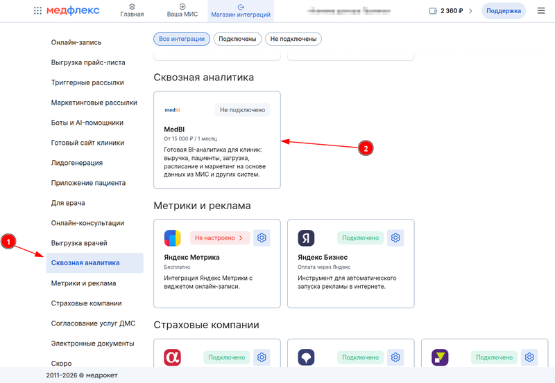The image size is (555, 383).
Task: Click the red alpha insurance company logo
Action: pyautogui.click(x=172, y=357)
